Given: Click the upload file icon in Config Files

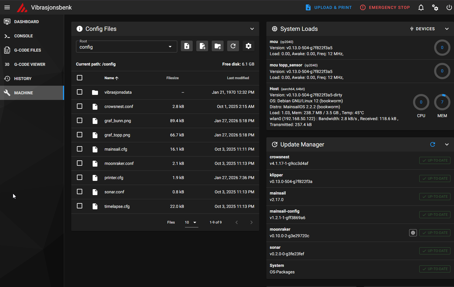Looking at the screenshot, I should (x=187, y=46).
